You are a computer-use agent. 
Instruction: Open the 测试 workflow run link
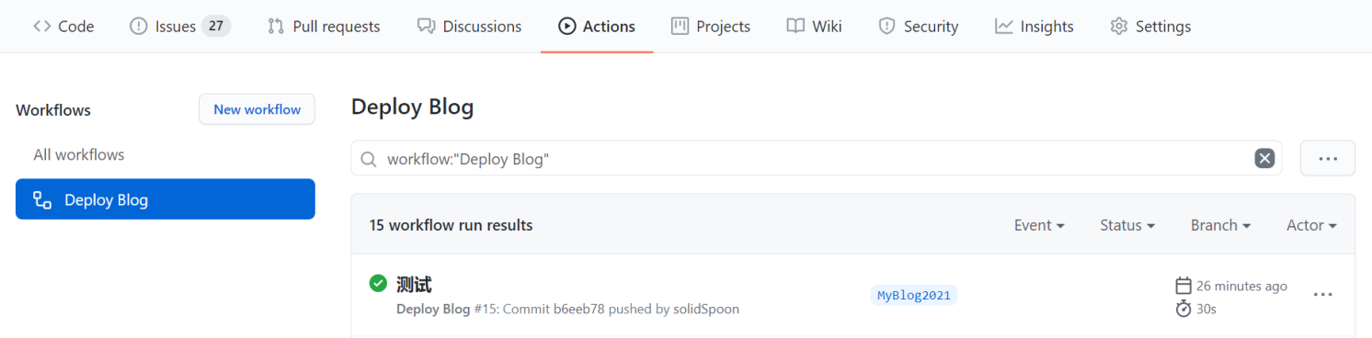[414, 285]
